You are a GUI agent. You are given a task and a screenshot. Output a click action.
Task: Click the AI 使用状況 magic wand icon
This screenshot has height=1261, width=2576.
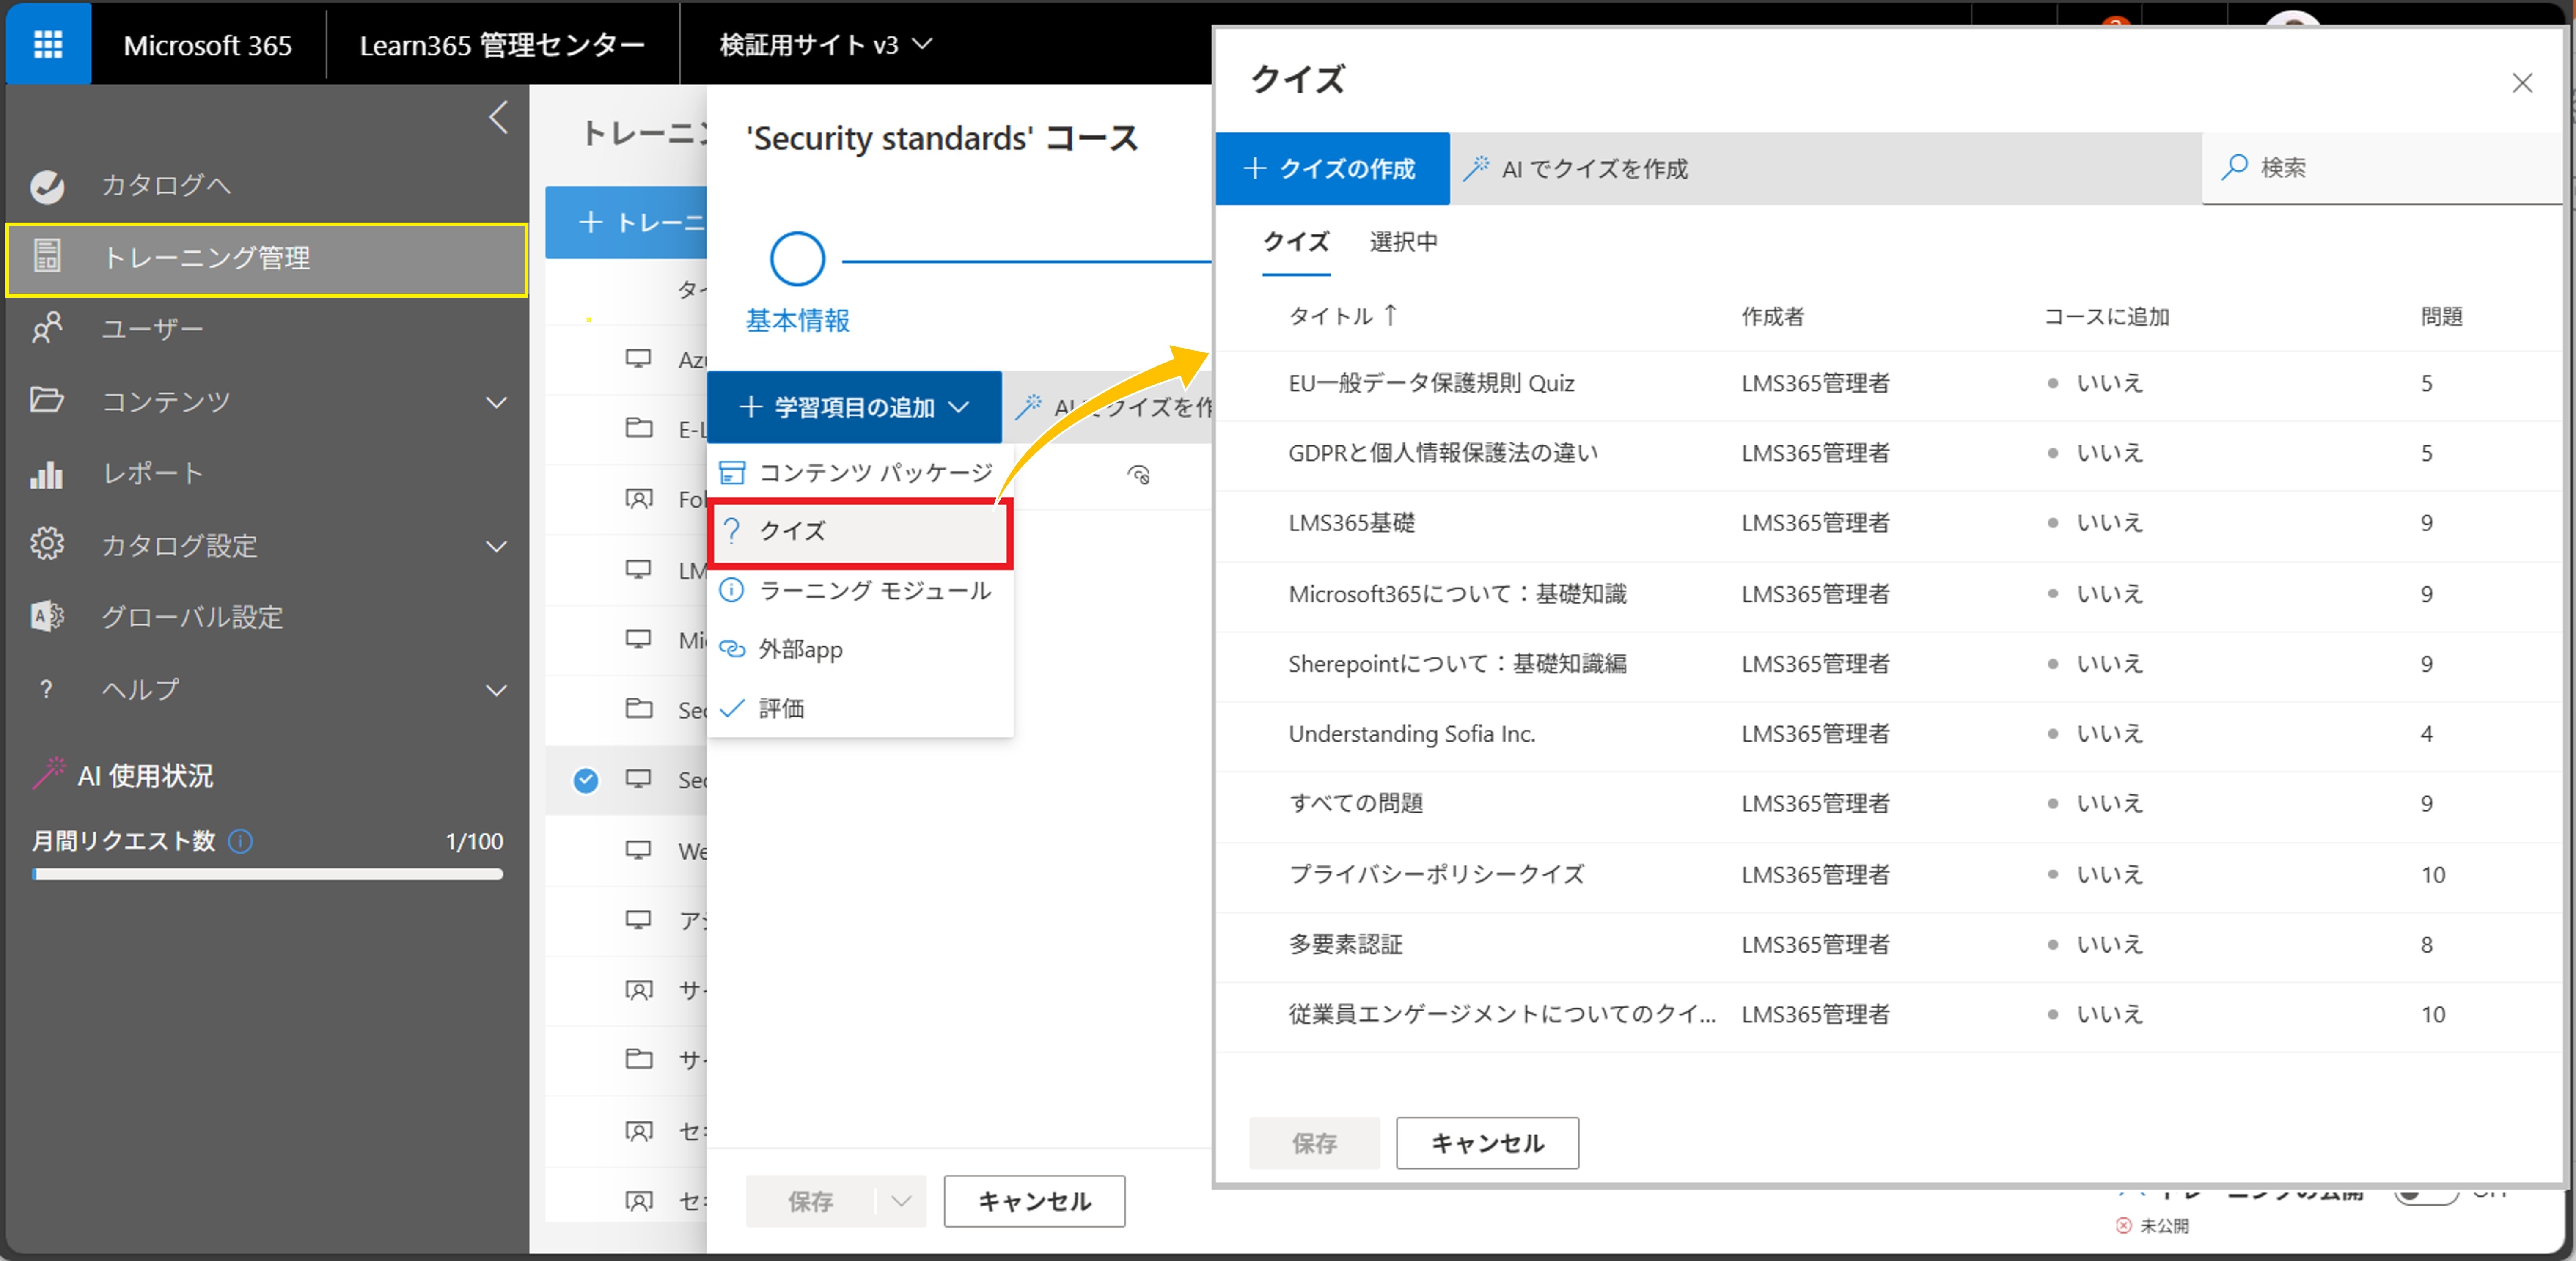point(50,774)
